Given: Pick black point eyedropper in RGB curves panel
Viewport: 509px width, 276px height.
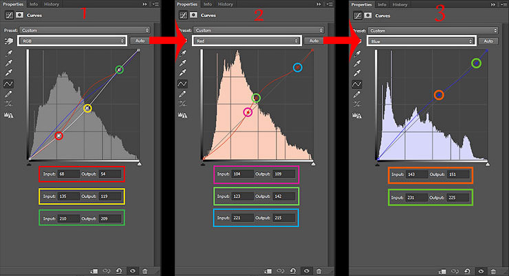Looking at the screenshot, I should coord(8,53).
